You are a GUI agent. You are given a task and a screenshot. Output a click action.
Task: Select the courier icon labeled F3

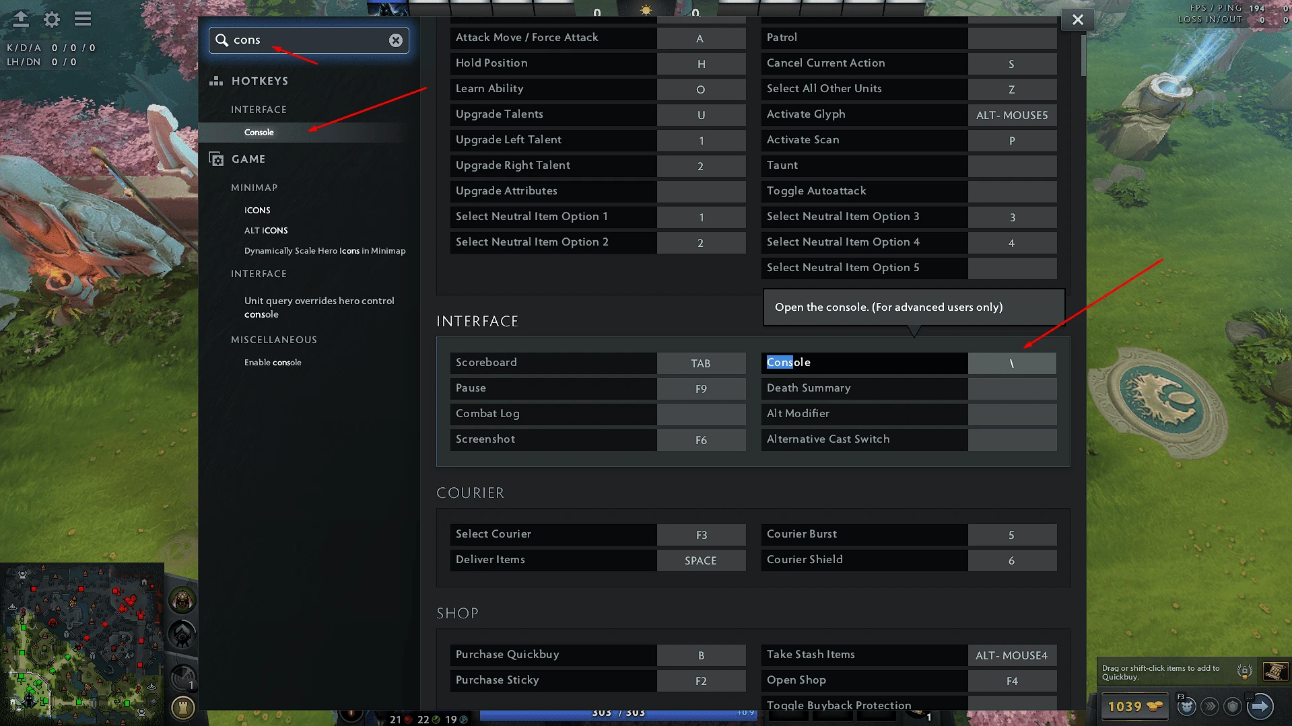point(1186,706)
